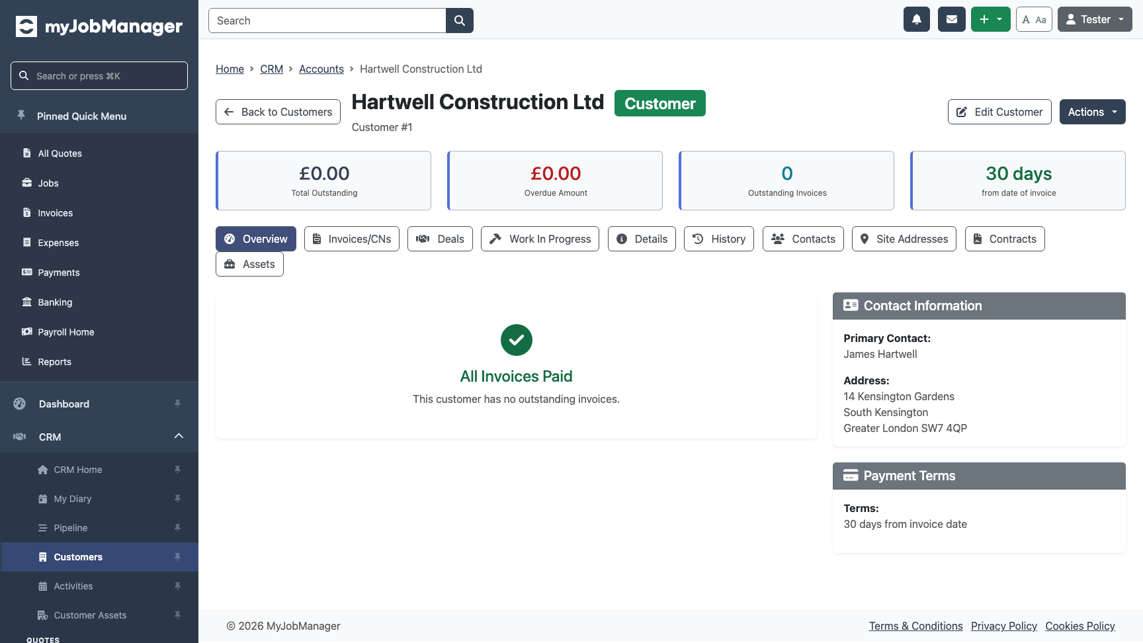
Task: Open the messages envelope icon
Action: pos(952,19)
